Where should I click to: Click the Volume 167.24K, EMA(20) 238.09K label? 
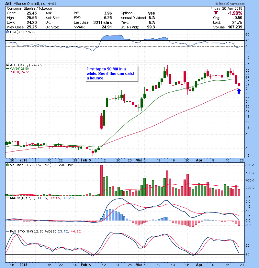[x=42, y=165]
